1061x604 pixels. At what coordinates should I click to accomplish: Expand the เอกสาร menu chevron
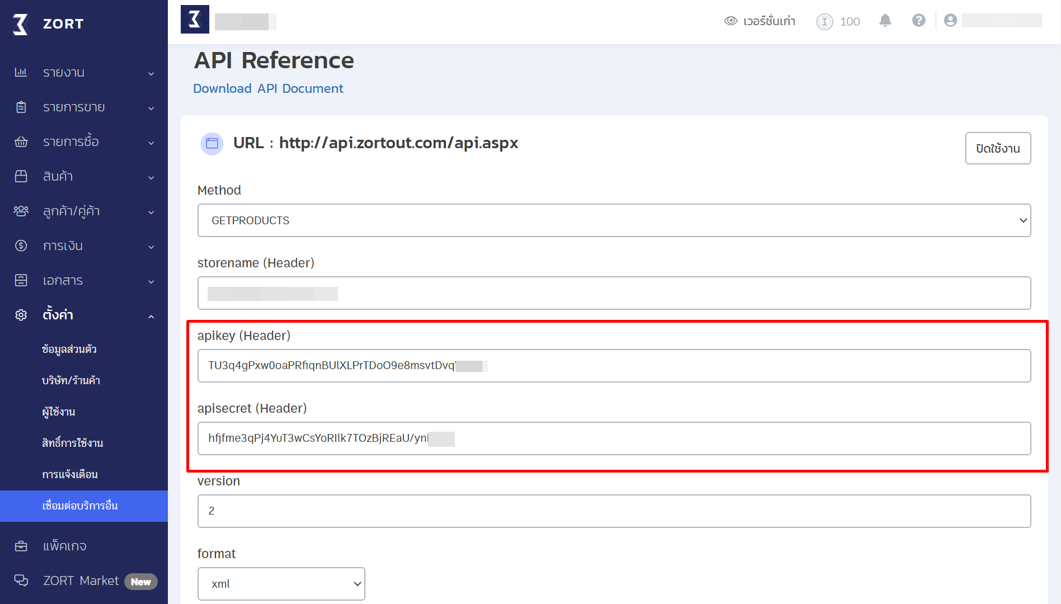(x=151, y=281)
